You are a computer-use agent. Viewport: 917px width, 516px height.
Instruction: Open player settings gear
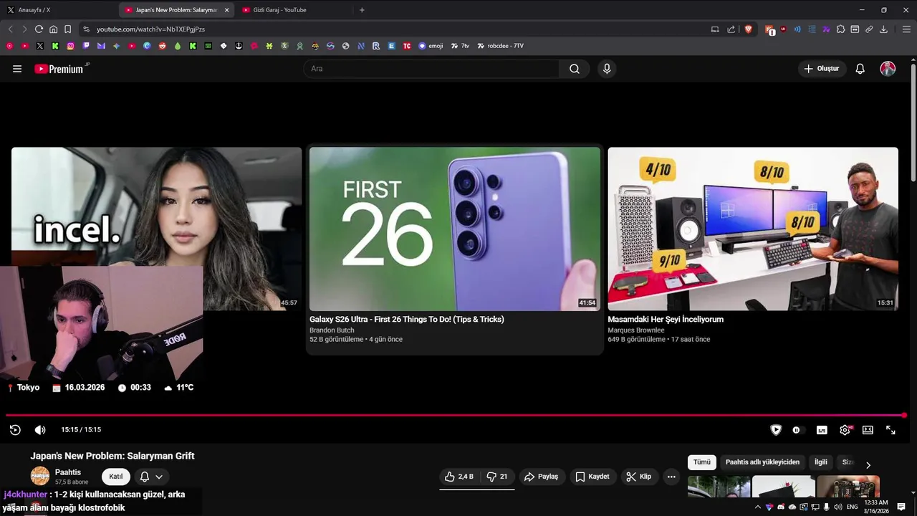(845, 430)
